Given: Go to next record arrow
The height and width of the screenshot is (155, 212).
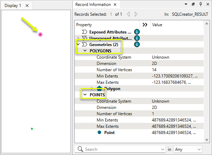Looking at the screenshot, I should 136,14.
